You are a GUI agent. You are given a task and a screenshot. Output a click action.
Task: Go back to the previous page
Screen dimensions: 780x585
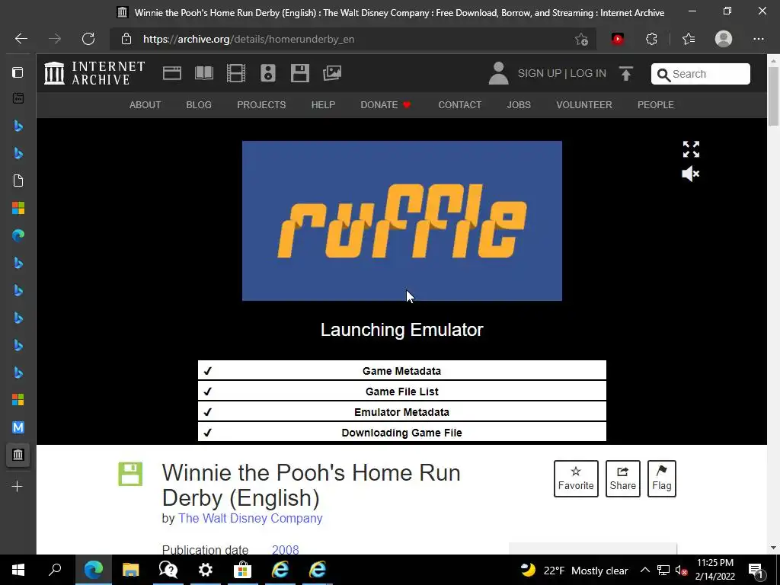21,39
